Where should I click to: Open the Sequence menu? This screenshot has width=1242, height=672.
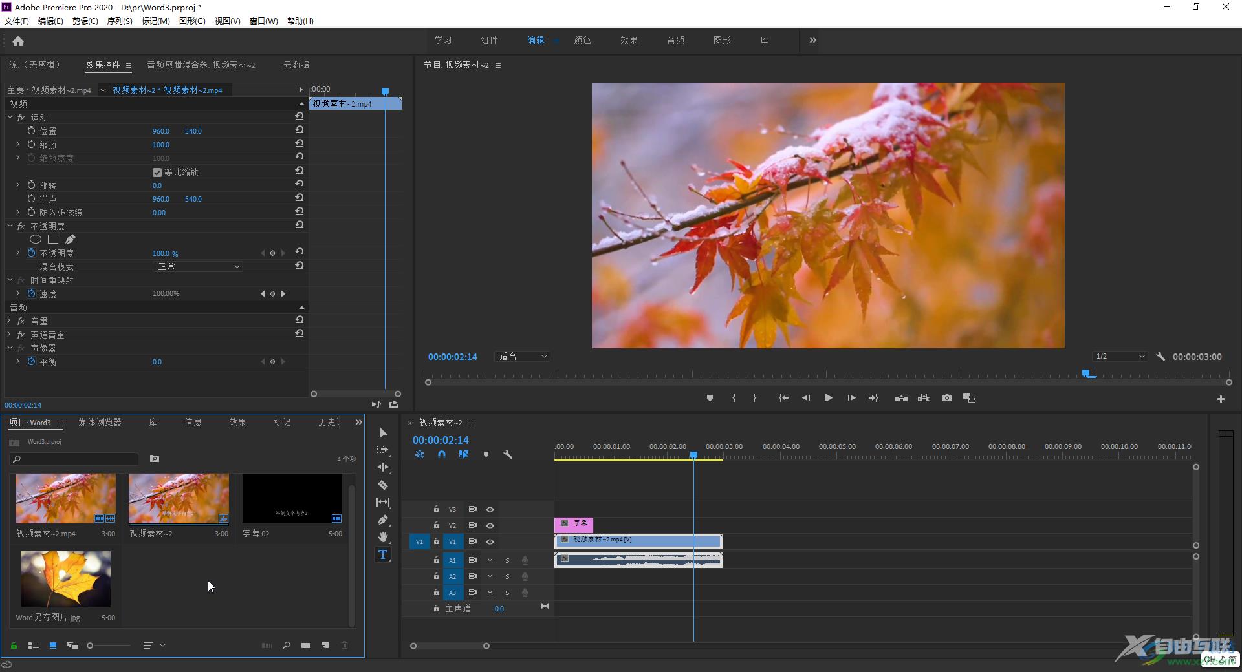119,21
